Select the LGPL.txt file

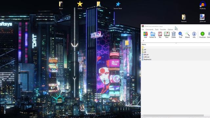coord(176,57)
